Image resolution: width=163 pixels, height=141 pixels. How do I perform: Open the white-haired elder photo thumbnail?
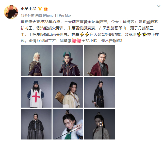[x=36, y=61]
